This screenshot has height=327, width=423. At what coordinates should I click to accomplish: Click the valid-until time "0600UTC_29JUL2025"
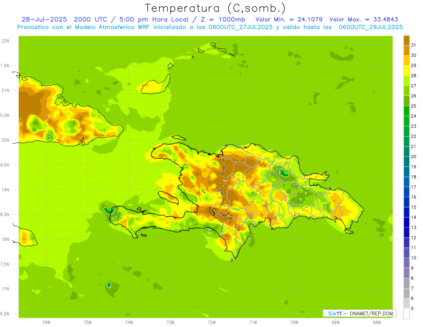click(x=370, y=27)
